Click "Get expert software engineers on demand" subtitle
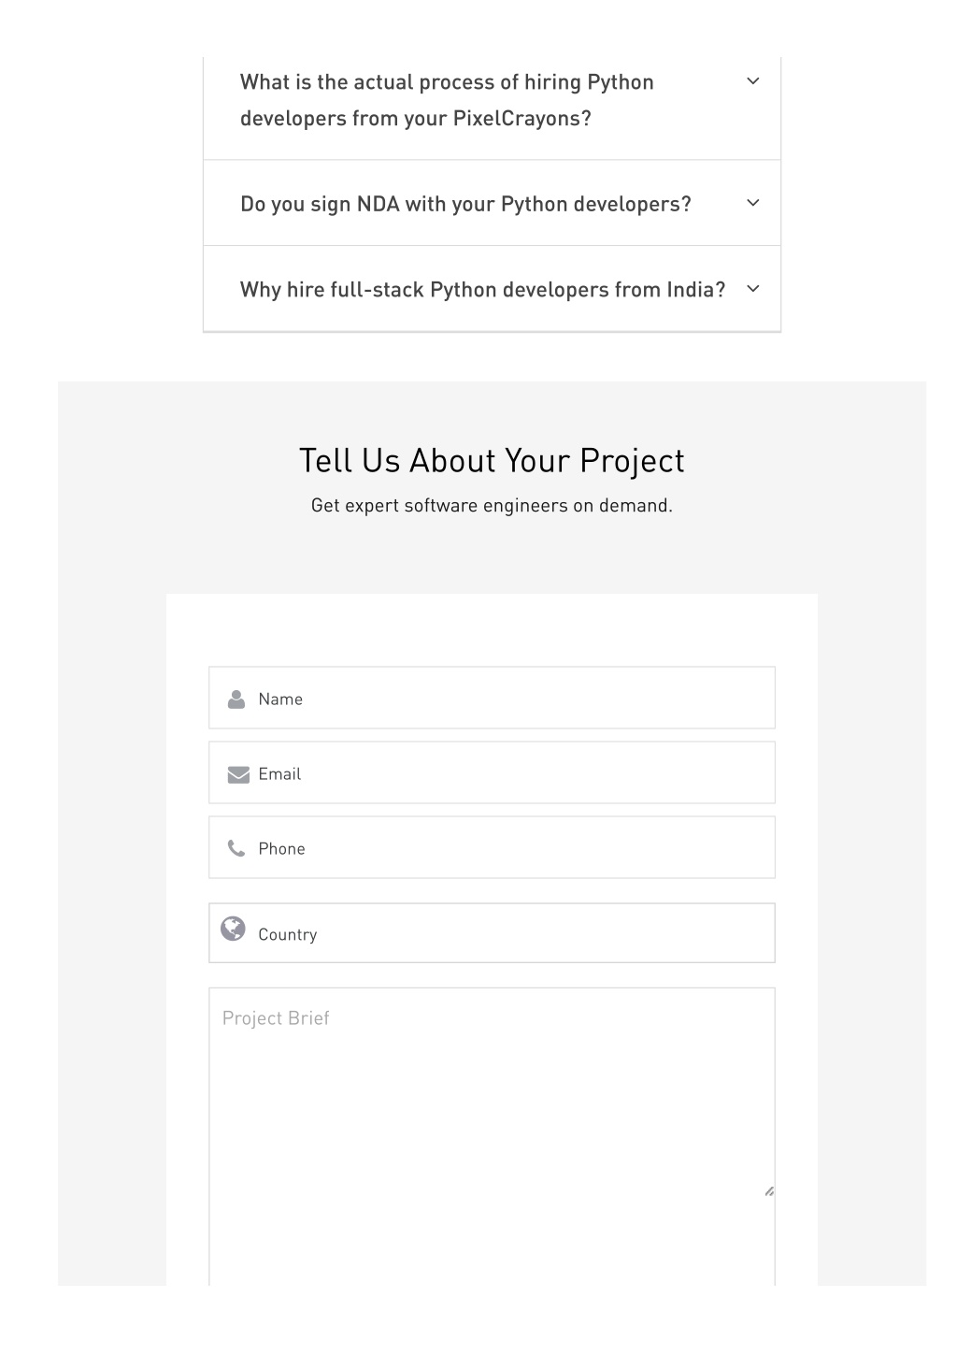The height and width of the screenshot is (1355, 957). (492, 506)
